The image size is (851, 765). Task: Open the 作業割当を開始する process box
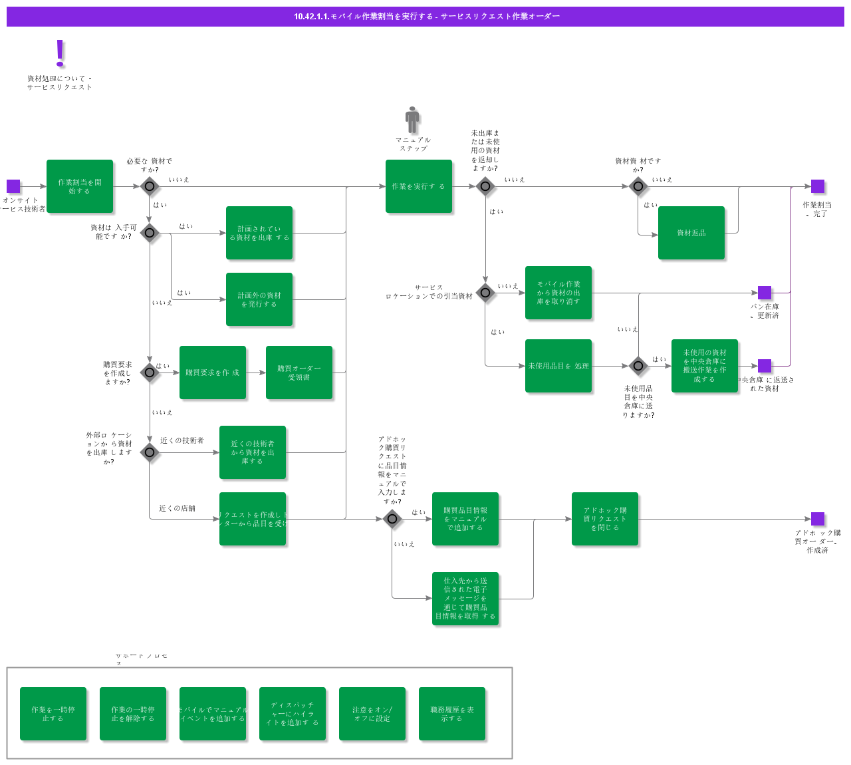[80, 186]
